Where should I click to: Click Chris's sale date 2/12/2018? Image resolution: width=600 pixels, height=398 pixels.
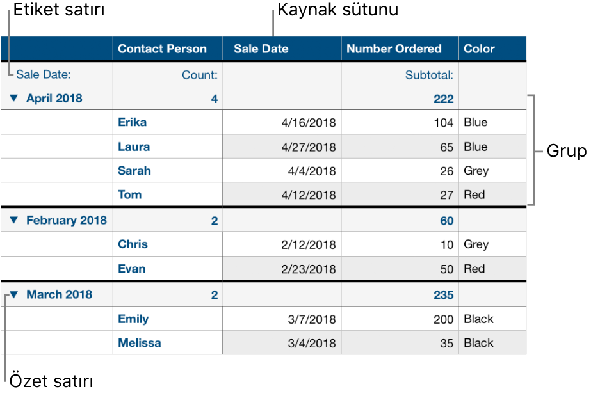point(309,244)
